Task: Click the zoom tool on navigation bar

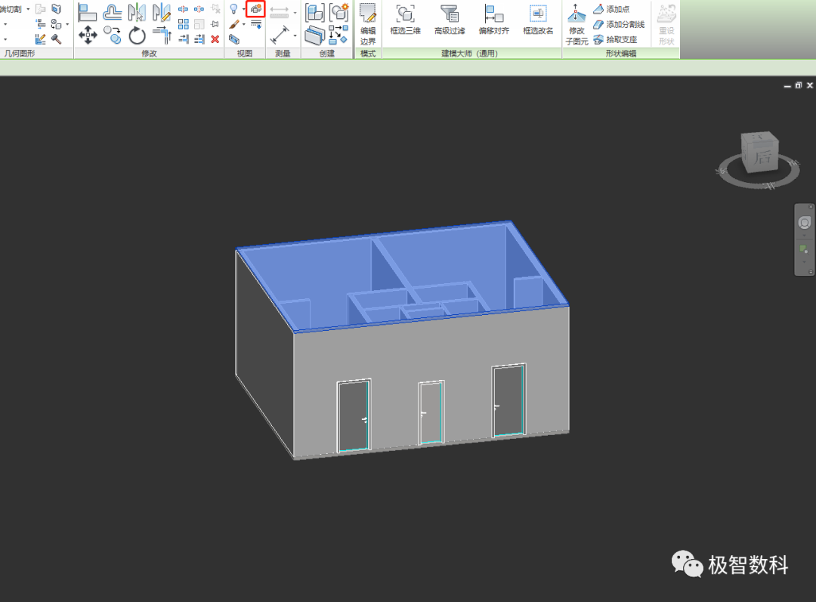Action: point(804,250)
